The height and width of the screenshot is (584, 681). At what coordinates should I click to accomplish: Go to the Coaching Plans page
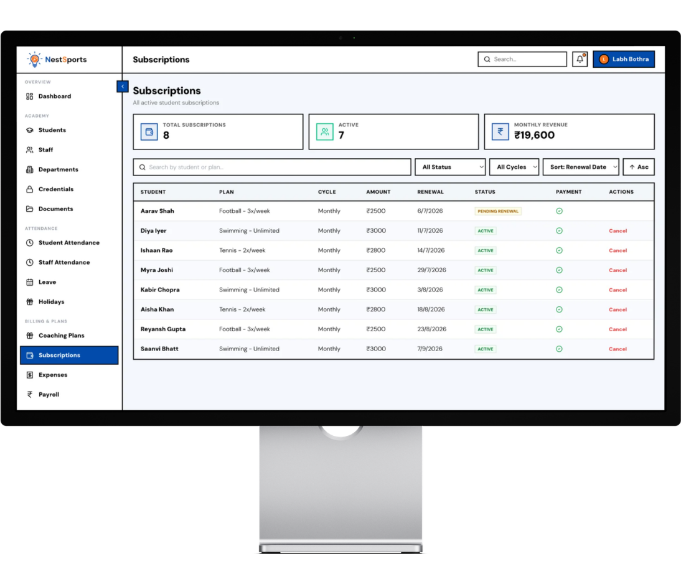click(x=69, y=336)
